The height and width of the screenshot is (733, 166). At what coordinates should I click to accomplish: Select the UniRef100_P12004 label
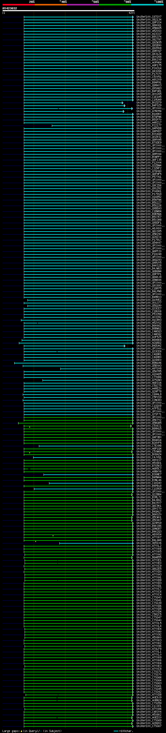tap(149, 163)
